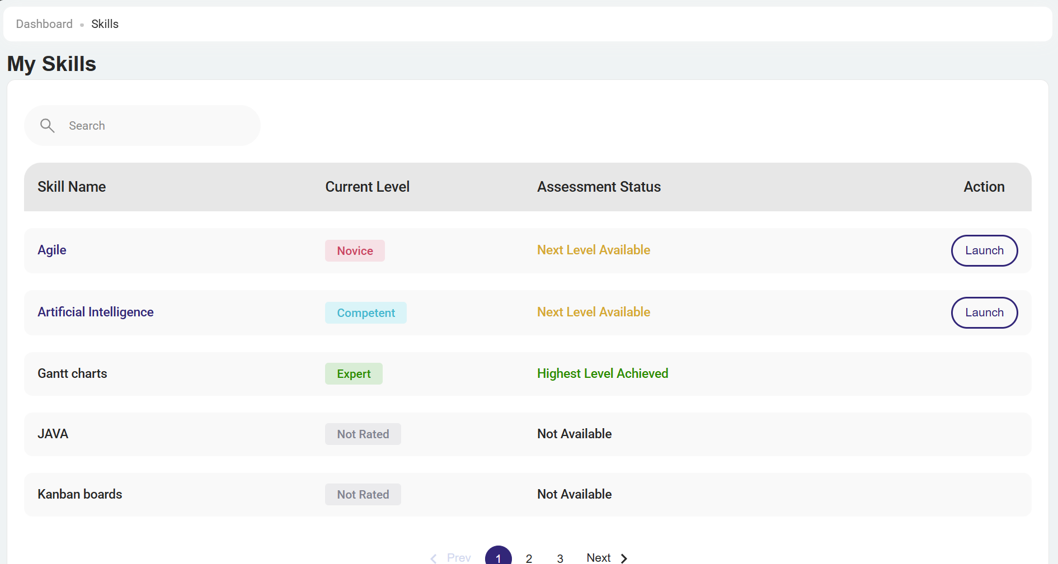Open the Artificial Intelligence skill link
1058x564 pixels.
(x=96, y=312)
